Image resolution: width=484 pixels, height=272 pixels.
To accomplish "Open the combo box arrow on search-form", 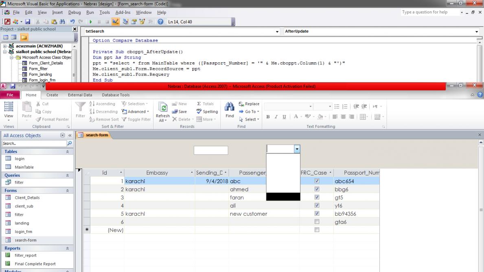I will (297, 149).
